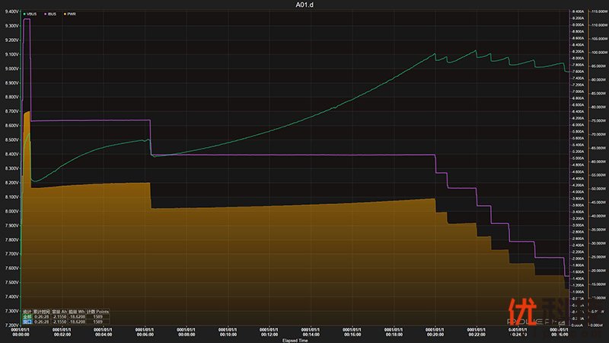The width and height of the screenshot is (609, 343).
Task: Click the 9.000V label on voltage axis
Action: [11, 69]
